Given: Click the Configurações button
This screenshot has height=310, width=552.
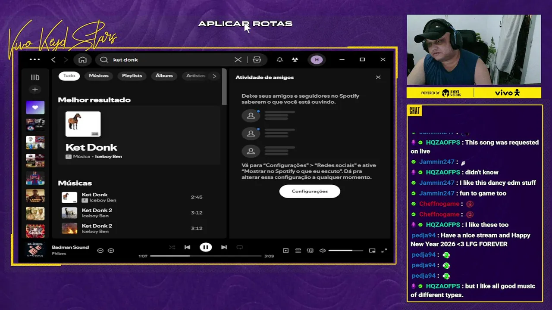Looking at the screenshot, I should click(x=310, y=191).
